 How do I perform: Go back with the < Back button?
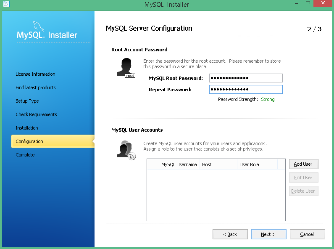tap(230, 234)
